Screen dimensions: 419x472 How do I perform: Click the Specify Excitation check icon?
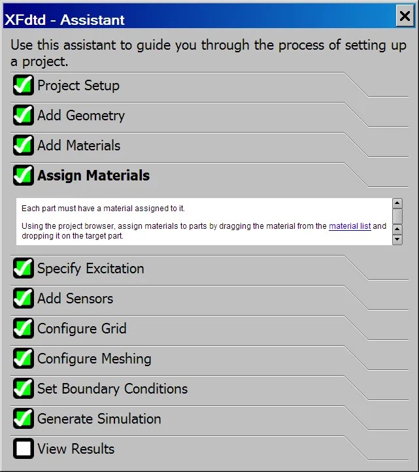coord(24,268)
